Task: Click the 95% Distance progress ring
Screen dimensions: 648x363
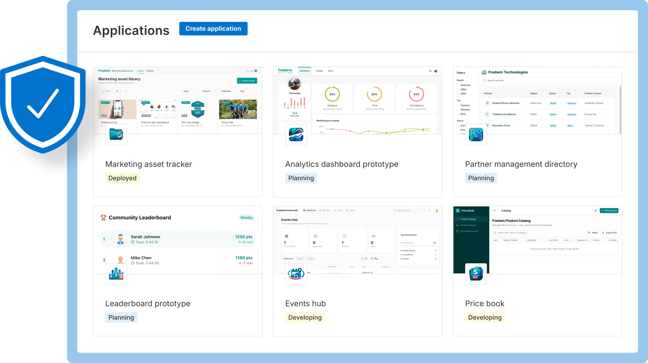Action: click(332, 94)
